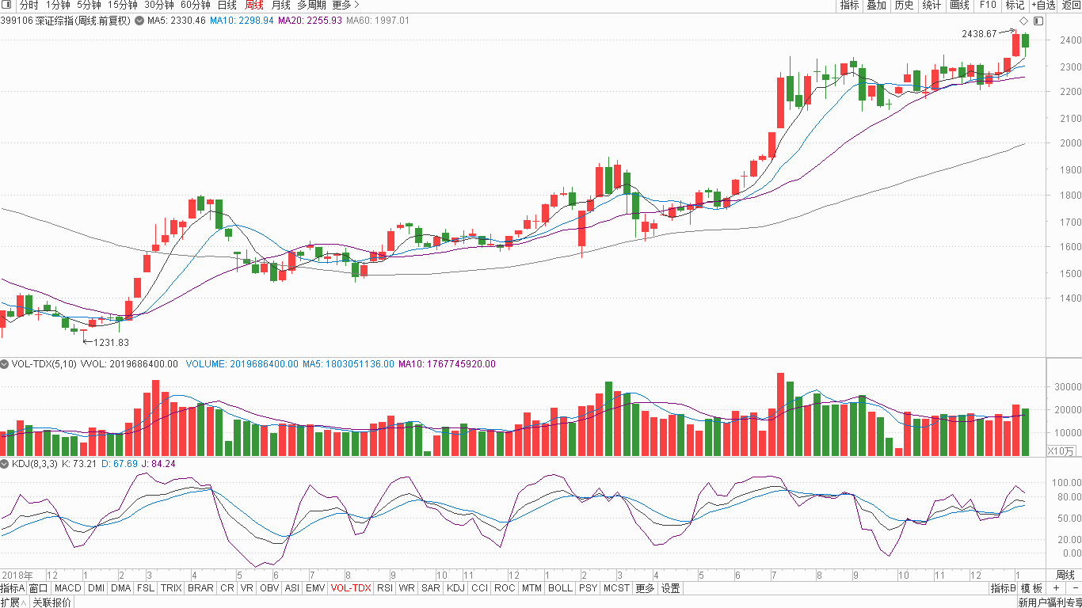Apply the FSL indicator

pyautogui.click(x=146, y=588)
